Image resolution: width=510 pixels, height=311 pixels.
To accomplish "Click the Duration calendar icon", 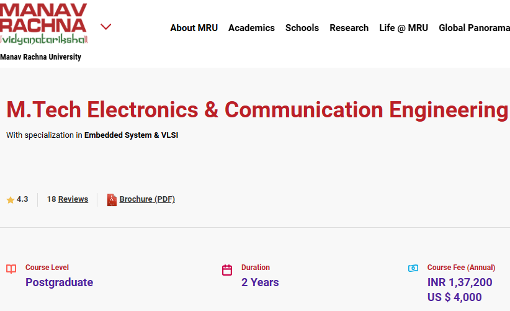I will pos(227,269).
